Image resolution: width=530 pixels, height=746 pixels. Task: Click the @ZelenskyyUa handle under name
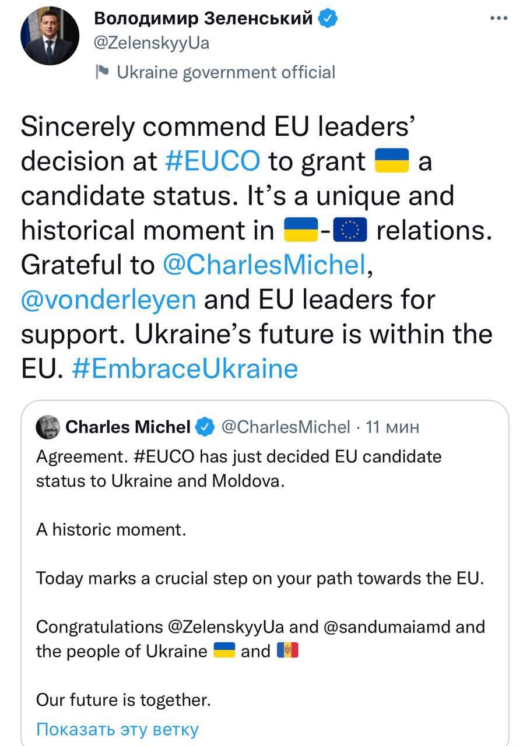coord(152,44)
